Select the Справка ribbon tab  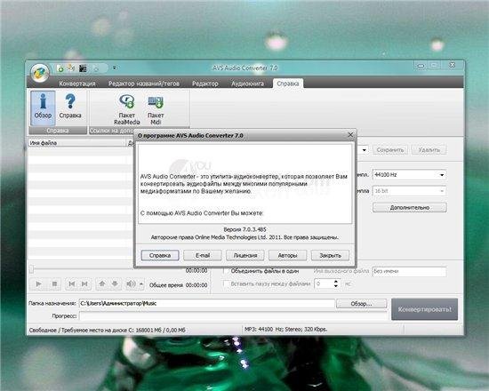[287, 84]
